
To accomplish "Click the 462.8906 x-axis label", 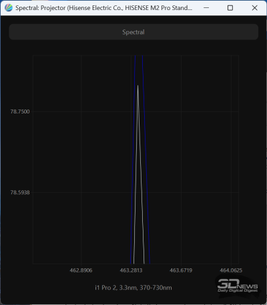I will [x=81, y=270].
